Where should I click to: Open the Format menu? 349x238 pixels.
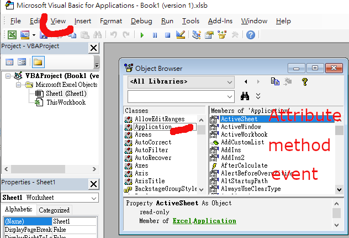coord(111,21)
